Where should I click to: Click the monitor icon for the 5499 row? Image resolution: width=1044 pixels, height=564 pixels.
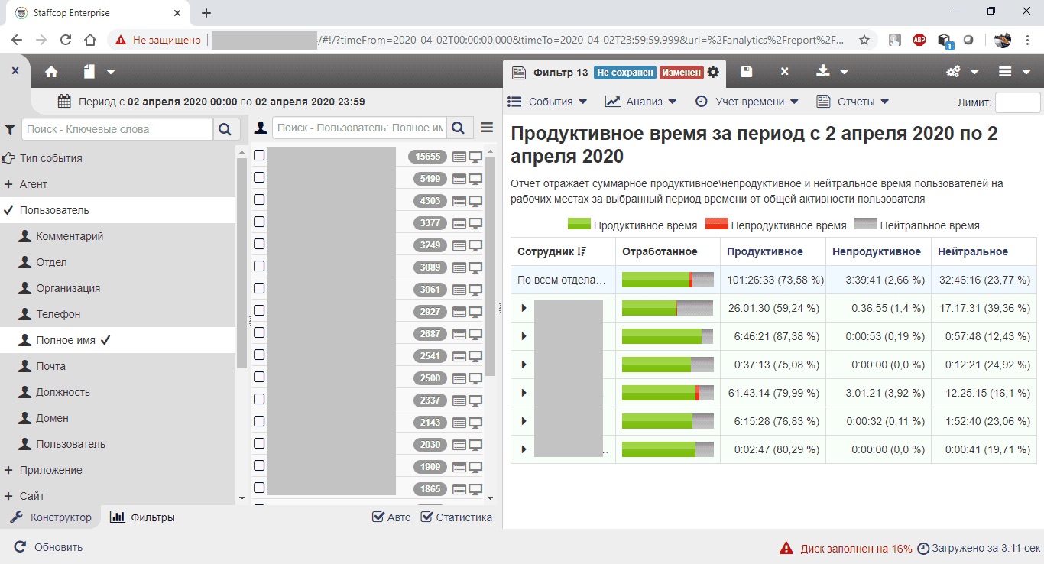pyautogui.click(x=475, y=179)
